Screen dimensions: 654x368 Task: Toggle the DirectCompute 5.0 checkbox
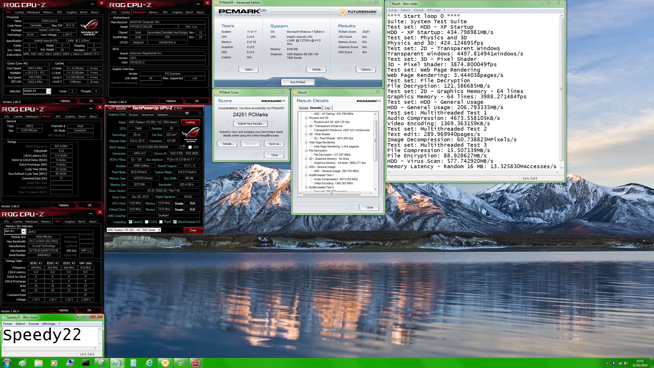(x=175, y=222)
